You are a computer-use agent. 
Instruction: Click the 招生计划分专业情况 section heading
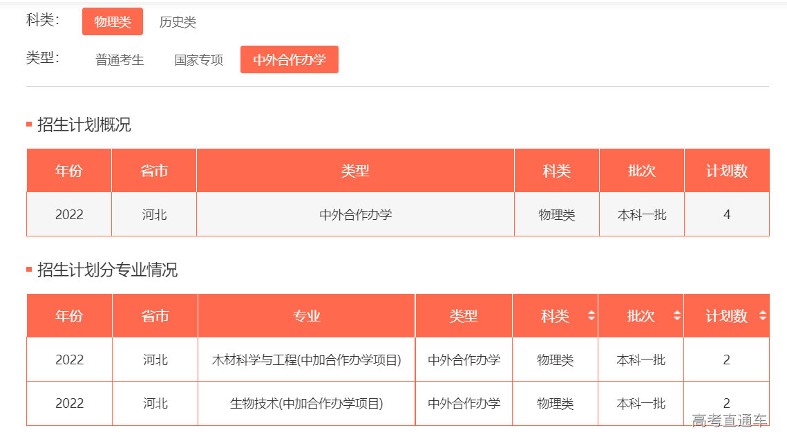click(107, 270)
